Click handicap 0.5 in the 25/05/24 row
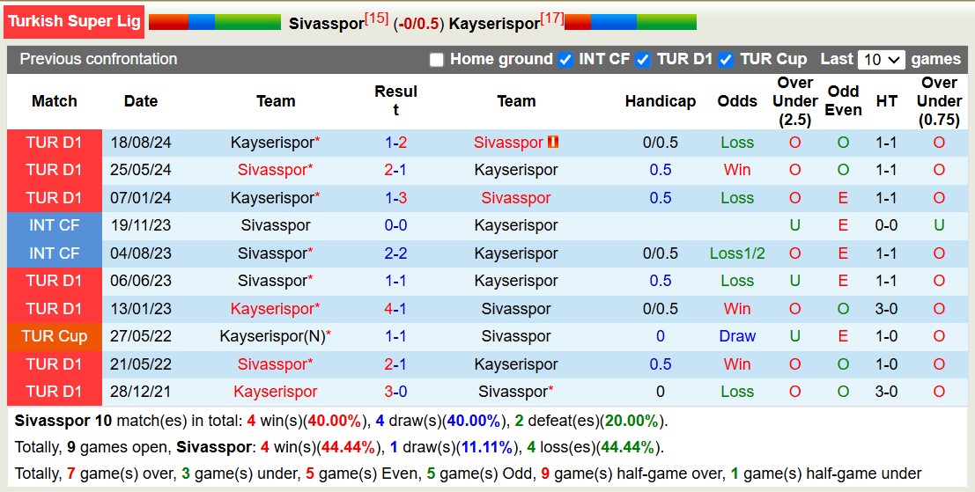This screenshot has height=492, width=975. (x=660, y=170)
